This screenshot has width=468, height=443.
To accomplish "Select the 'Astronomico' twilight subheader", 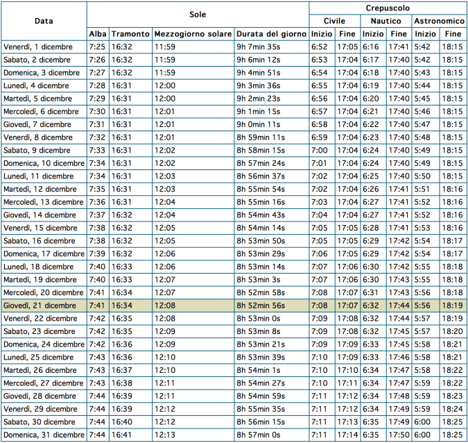I will [x=440, y=21].
